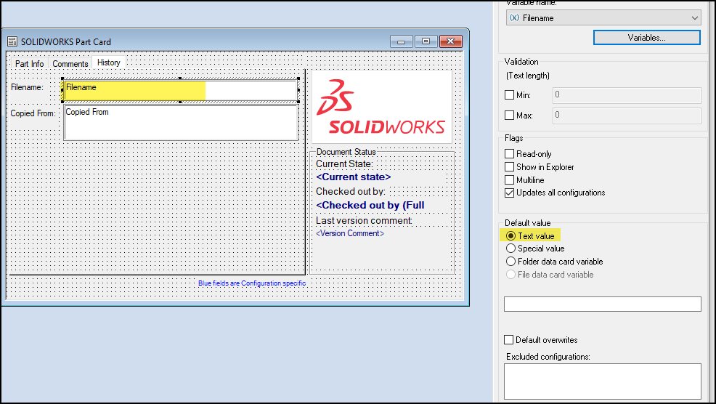Image resolution: width=716 pixels, height=404 pixels.
Task: Select the Filename edit box on card
Action: (180, 90)
